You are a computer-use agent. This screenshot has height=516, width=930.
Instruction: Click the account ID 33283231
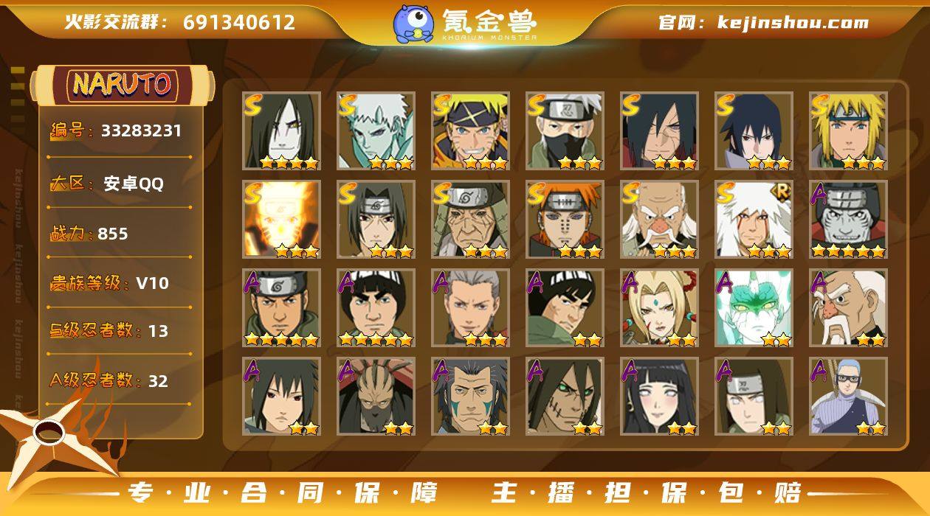(x=141, y=131)
